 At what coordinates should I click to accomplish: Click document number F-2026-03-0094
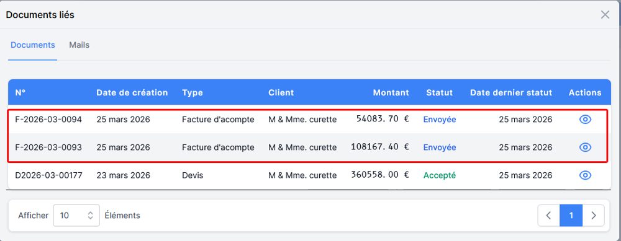pyautogui.click(x=48, y=120)
